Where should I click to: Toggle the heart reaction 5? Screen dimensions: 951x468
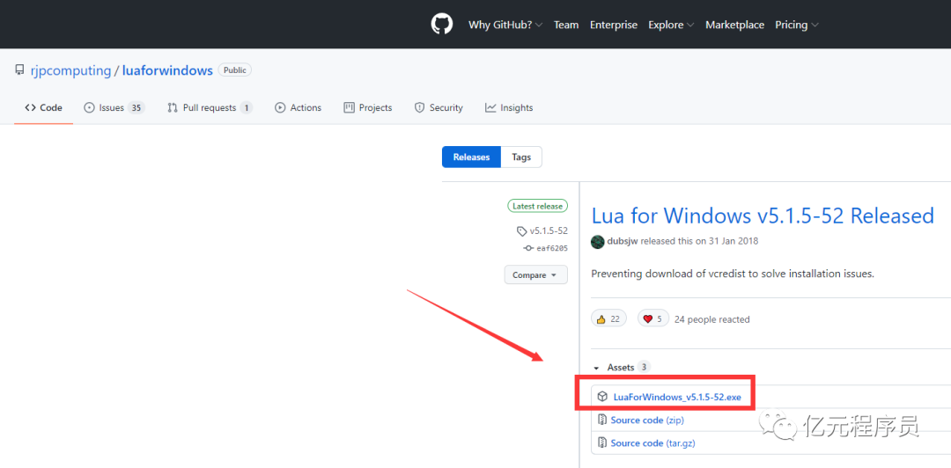click(x=652, y=318)
